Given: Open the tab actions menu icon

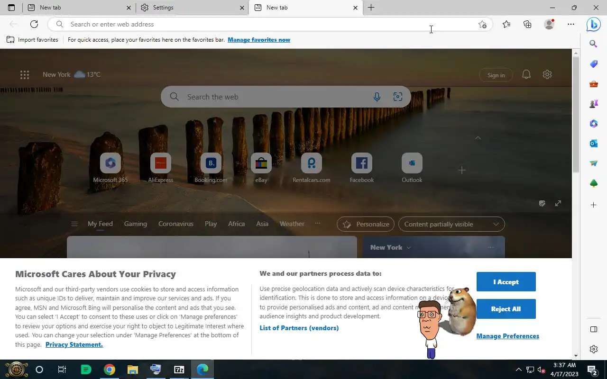Looking at the screenshot, I should pyautogui.click(x=11, y=8).
